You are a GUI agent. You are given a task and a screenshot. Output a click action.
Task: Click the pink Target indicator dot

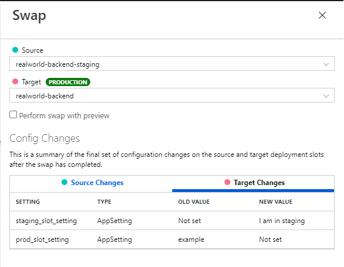coord(15,81)
